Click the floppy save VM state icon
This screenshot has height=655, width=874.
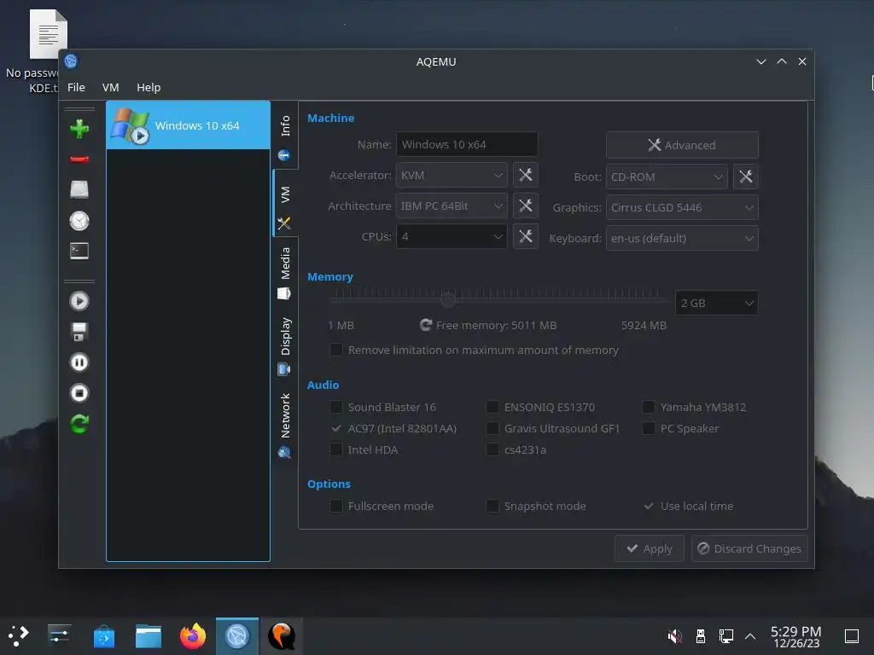[79, 332]
